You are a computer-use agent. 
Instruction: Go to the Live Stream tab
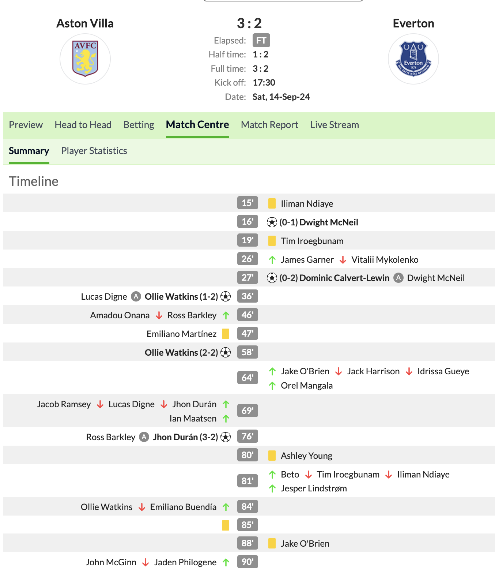335,125
